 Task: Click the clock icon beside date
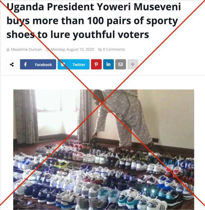coord(48,50)
